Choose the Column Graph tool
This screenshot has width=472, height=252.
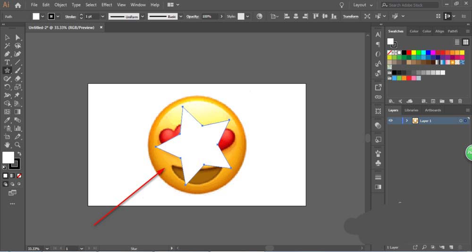[18, 128]
